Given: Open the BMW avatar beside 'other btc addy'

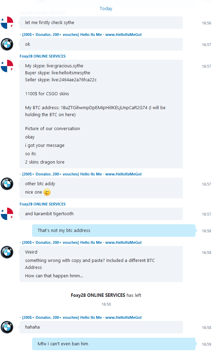Looking at the screenshot, I should tap(7, 184).
